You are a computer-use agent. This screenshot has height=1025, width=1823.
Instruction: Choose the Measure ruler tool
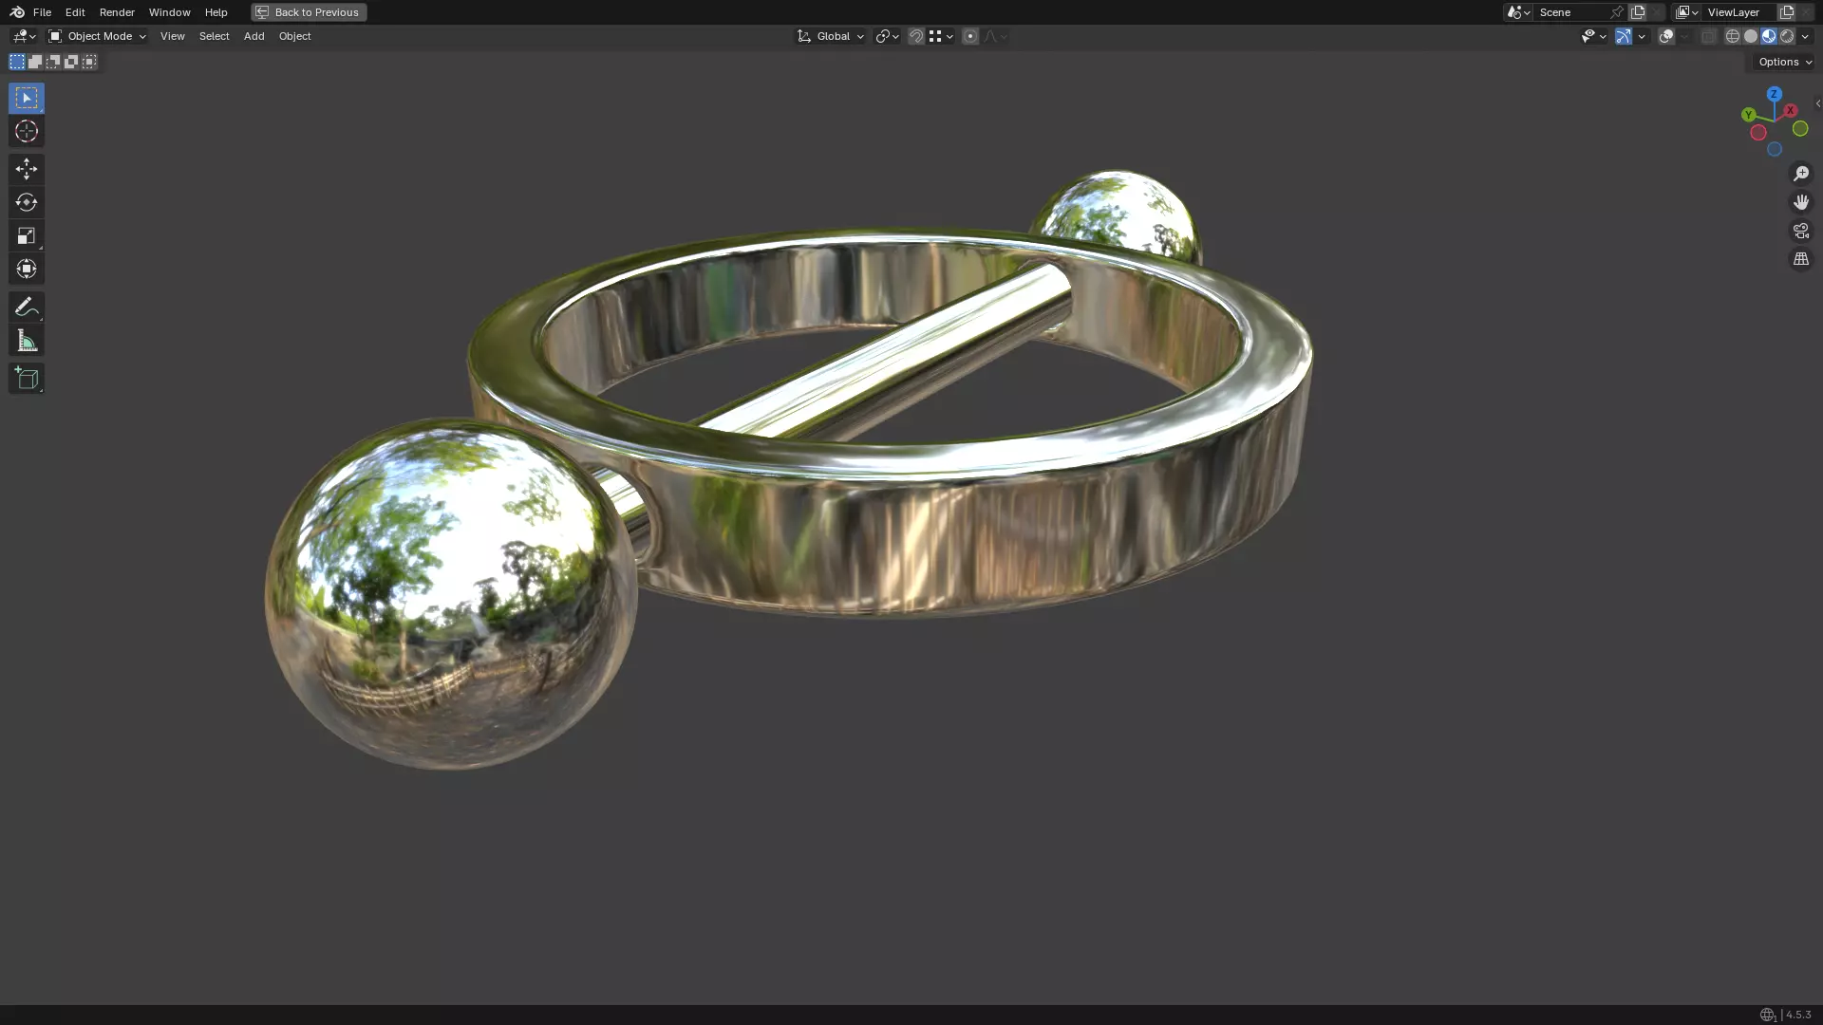click(27, 341)
